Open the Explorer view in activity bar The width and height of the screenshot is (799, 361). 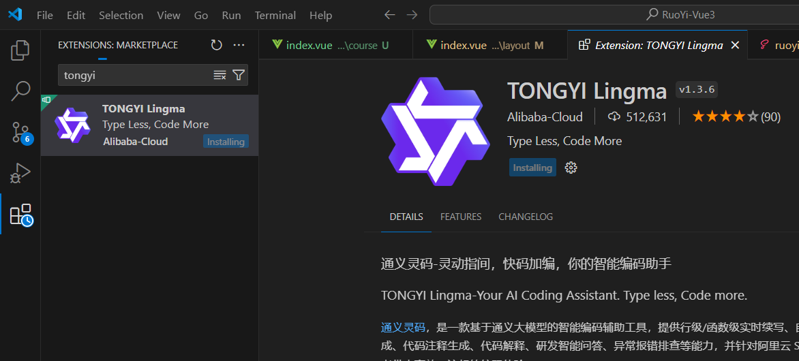point(20,50)
